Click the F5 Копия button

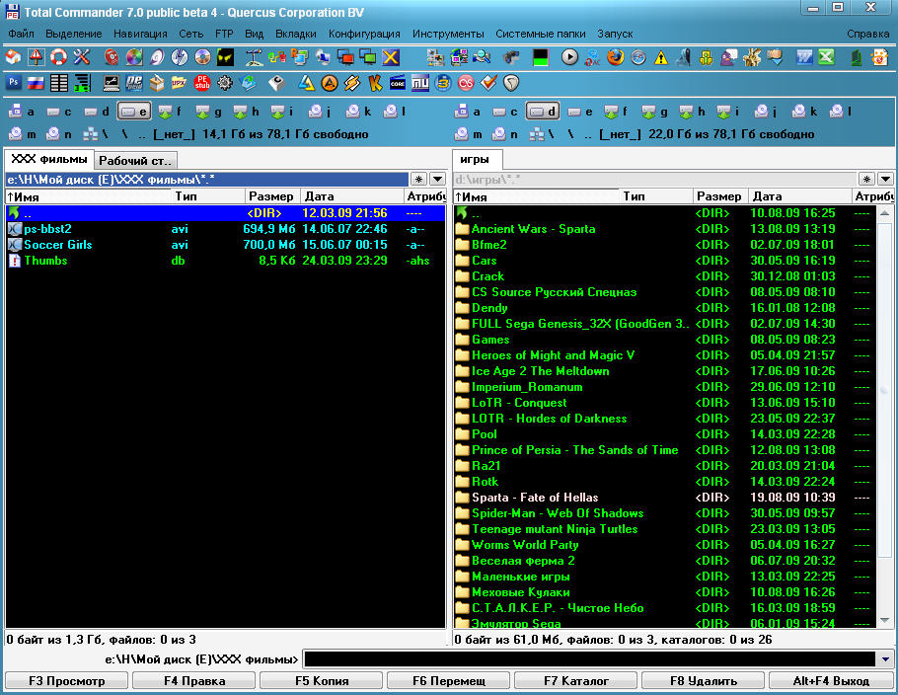click(x=322, y=680)
